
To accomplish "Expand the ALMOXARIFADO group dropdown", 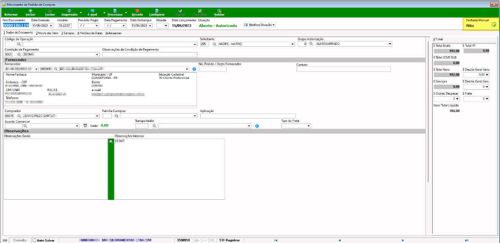I will pyautogui.click(x=390, y=44).
